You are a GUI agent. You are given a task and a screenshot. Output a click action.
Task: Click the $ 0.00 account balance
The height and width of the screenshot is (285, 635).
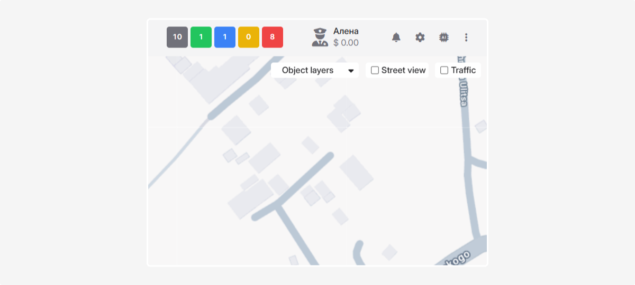tap(346, 43)
